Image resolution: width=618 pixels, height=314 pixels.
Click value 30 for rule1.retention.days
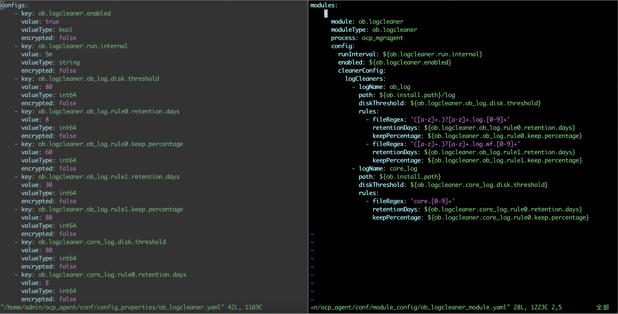[x=49, y=185]
